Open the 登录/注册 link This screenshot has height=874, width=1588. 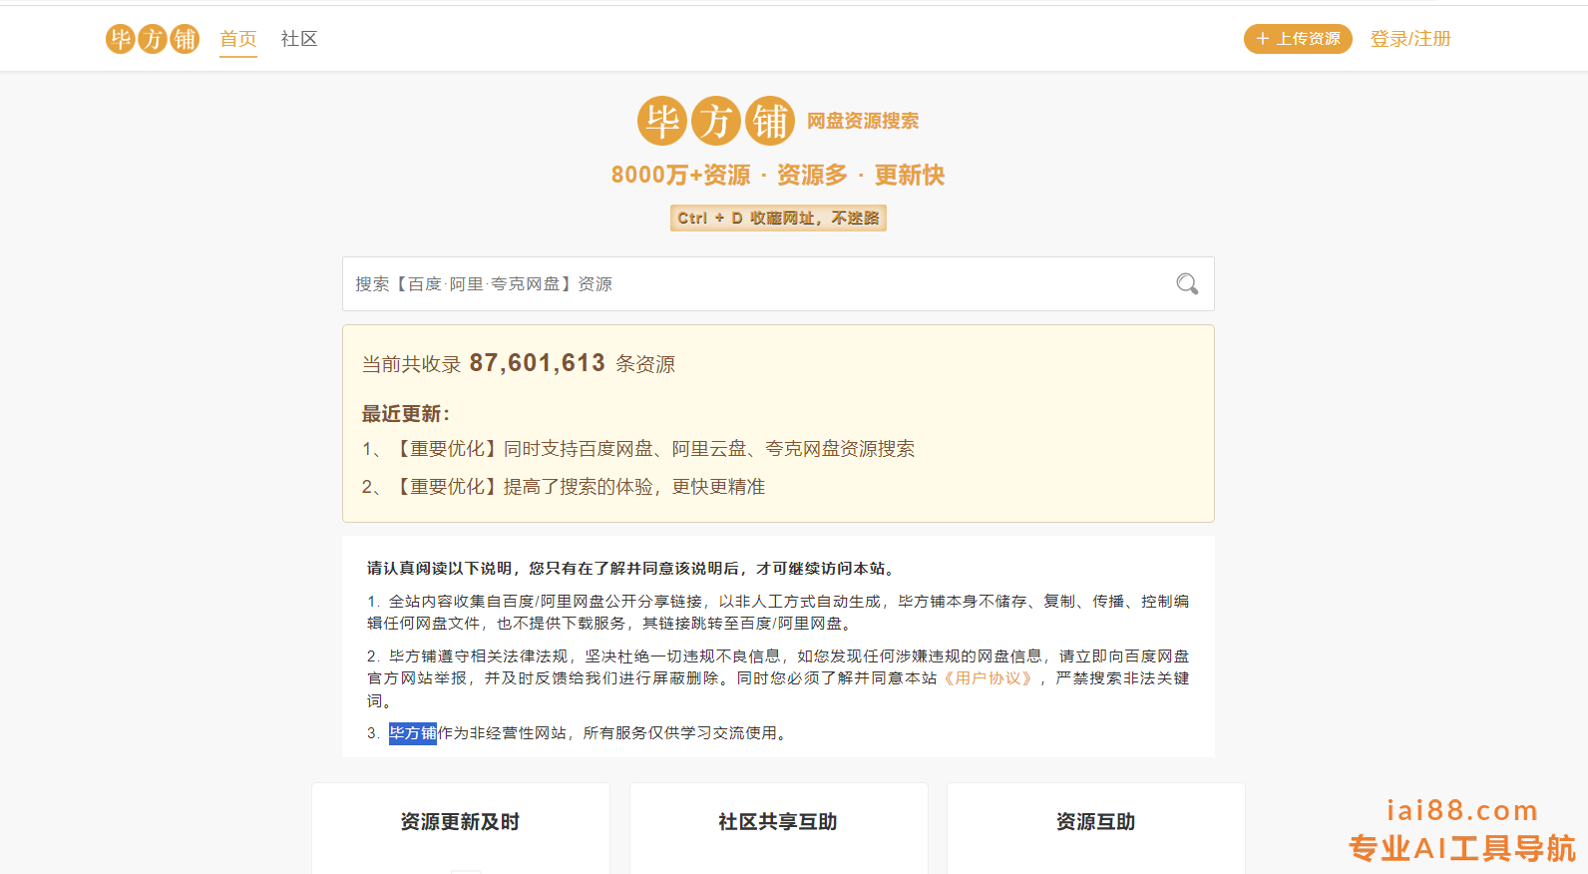[x=1410, y=39]
